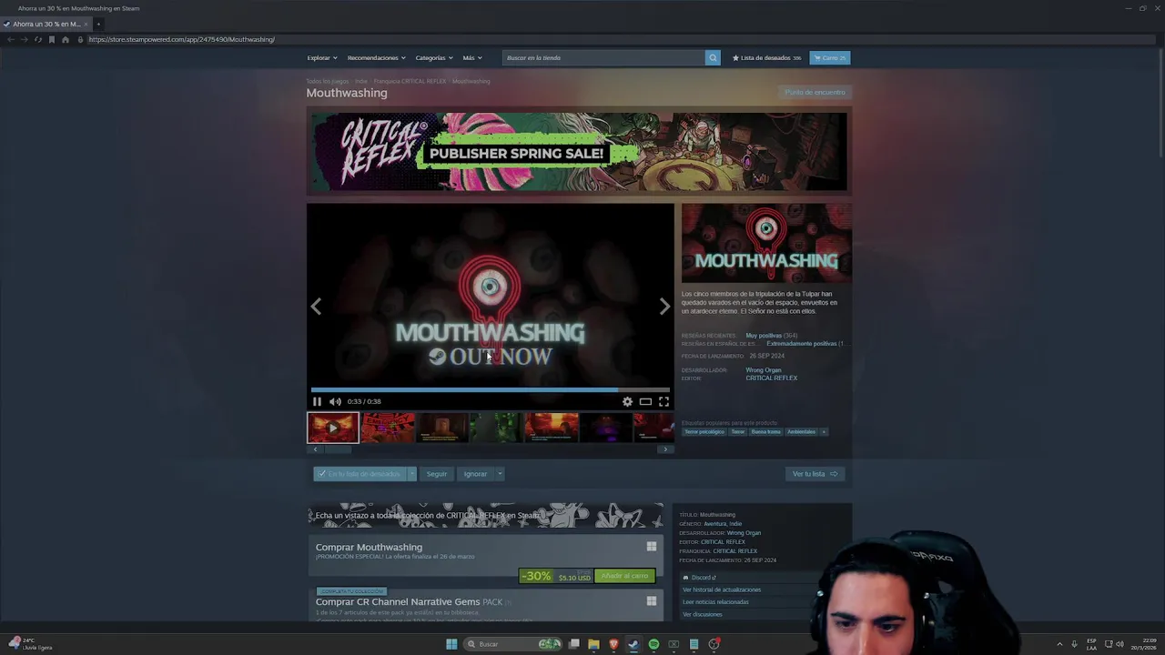Open 'Lista de deseados' star link
Image resolution: width=1165 pixels, height=655 pixels.
pos(766,58)
